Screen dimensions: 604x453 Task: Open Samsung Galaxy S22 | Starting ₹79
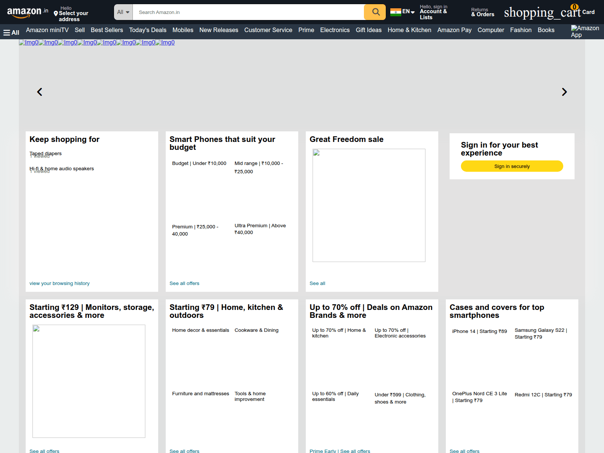[x=541, y=334]
